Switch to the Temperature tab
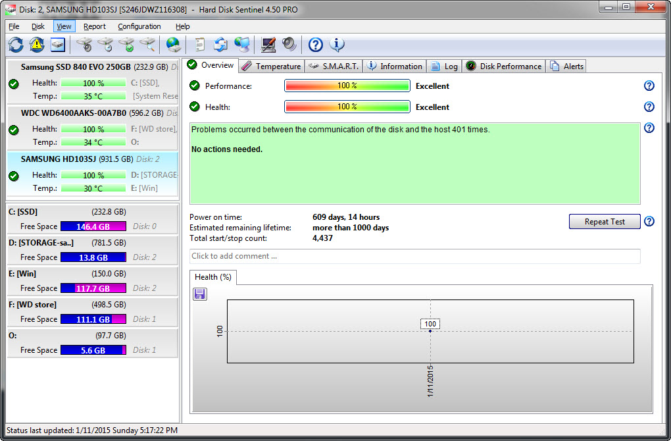Image resolution: width=671 pixels, height=441 pixels. coord(272,66)
